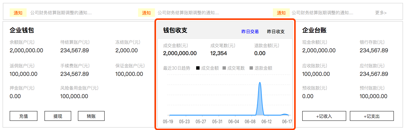The width and height of the screenshot is (408, 130).
Task: Open the middle 通知 tag notice
Action: point(146,13)
